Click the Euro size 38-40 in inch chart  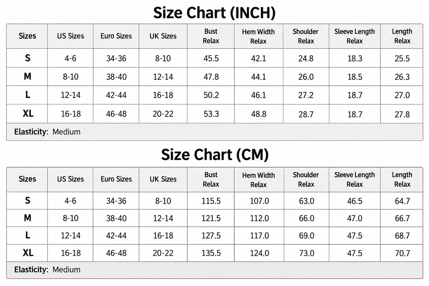116,77
